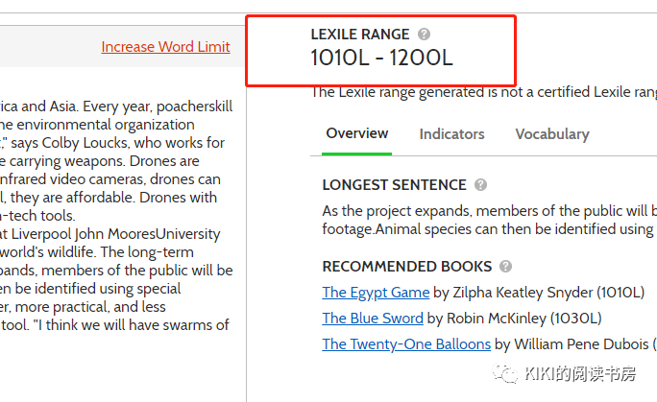Follow The Twenty-One Balloons link
The width and height of the screenshot is (657, 402).
(406, 344)
